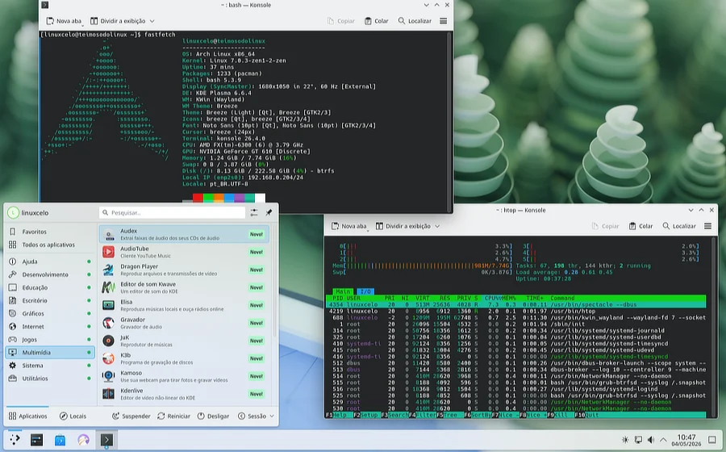Viewport: 726px width, 452px height.
Task: Select the Educação category
Action: tap(51, 287)
